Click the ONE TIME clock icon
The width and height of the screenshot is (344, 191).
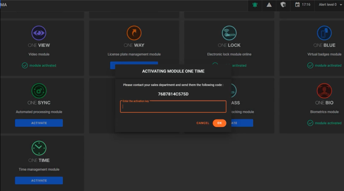[x=39, y=148]
